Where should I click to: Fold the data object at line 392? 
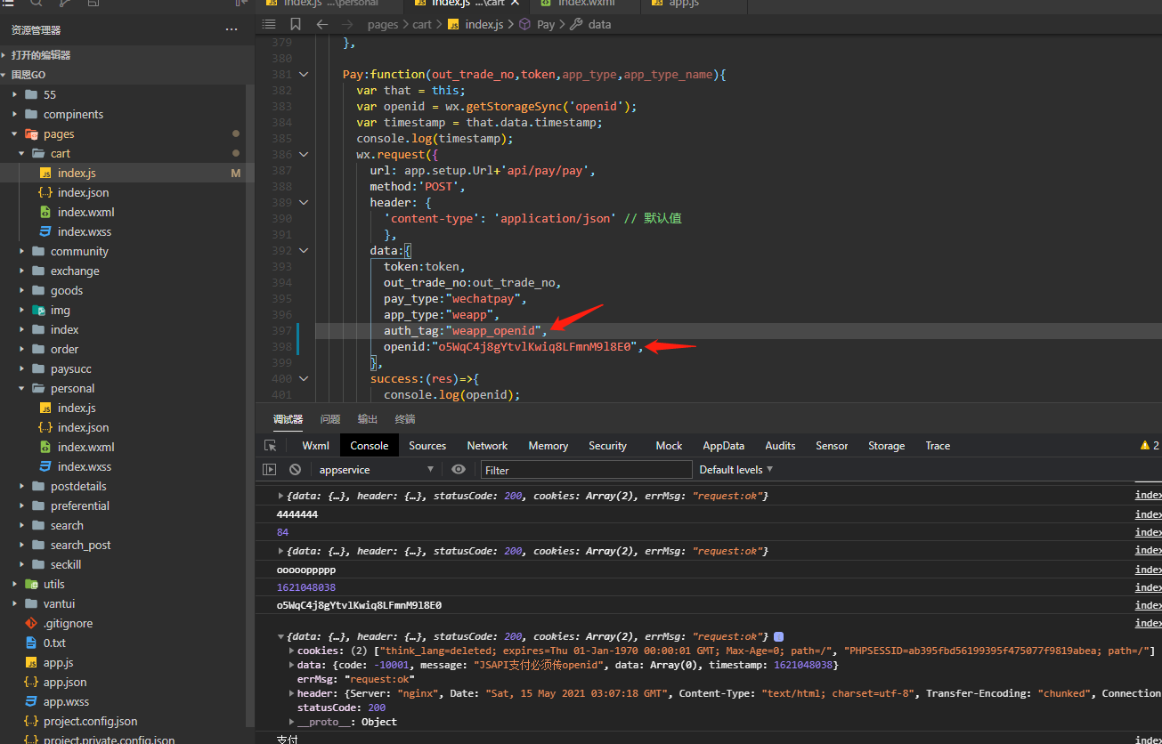304,251
